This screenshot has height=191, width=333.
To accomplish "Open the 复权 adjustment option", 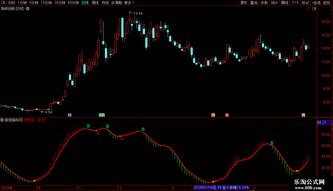I will [x=244, y=3].
